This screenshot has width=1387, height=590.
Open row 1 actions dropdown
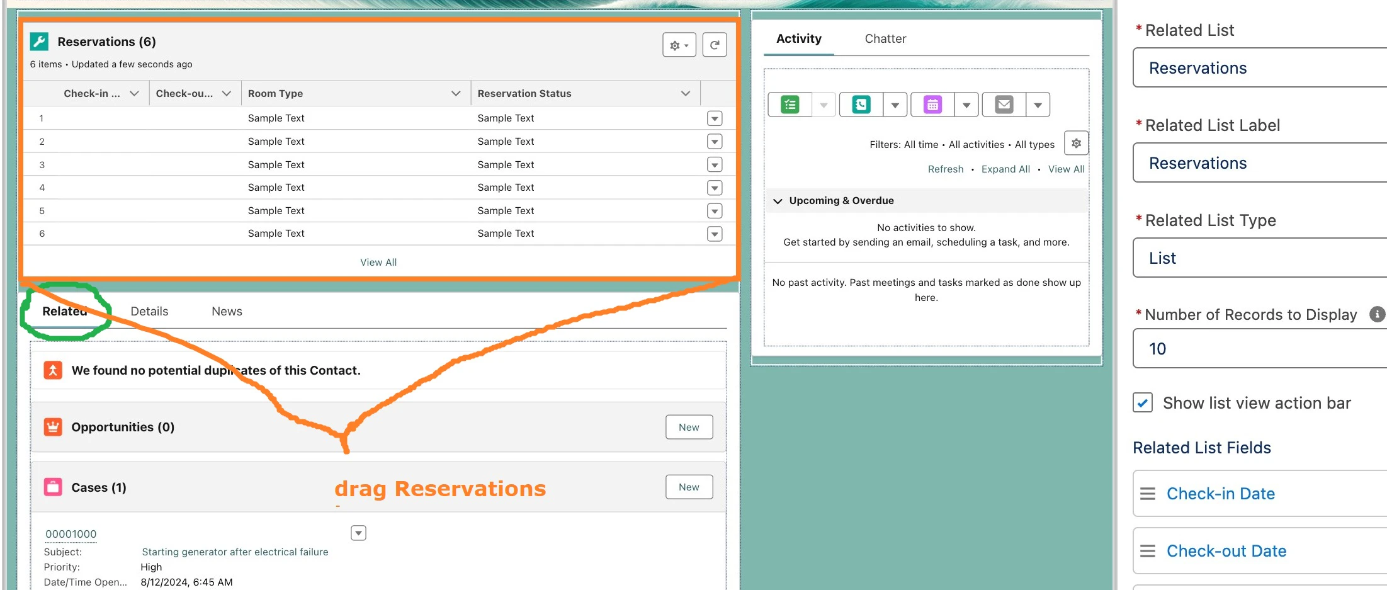pos(715,118)
